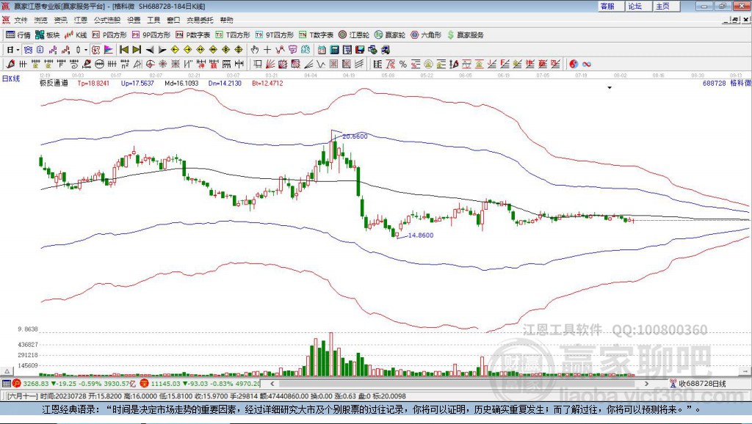
Task: Click the spiral drawing tool icon
Action: click(x=74, y=64)
